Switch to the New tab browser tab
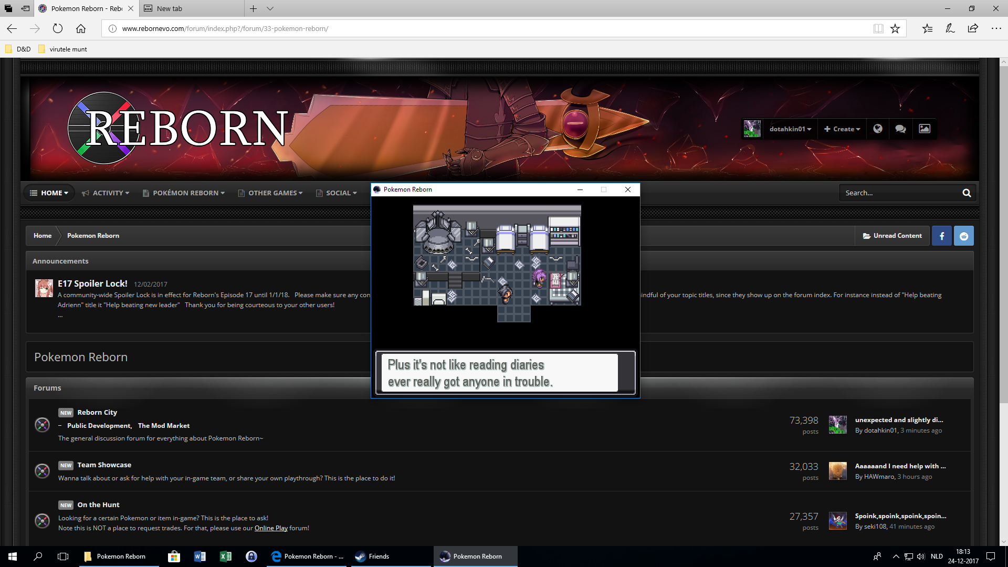 pos(191,8)
